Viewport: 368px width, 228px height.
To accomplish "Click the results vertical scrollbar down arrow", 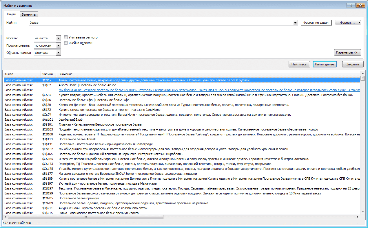I will (362, 212).
